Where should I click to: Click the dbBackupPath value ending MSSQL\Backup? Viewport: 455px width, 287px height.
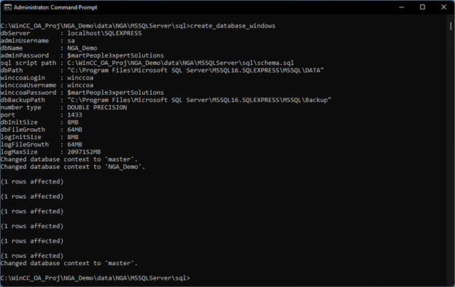[x=199, y=100]
